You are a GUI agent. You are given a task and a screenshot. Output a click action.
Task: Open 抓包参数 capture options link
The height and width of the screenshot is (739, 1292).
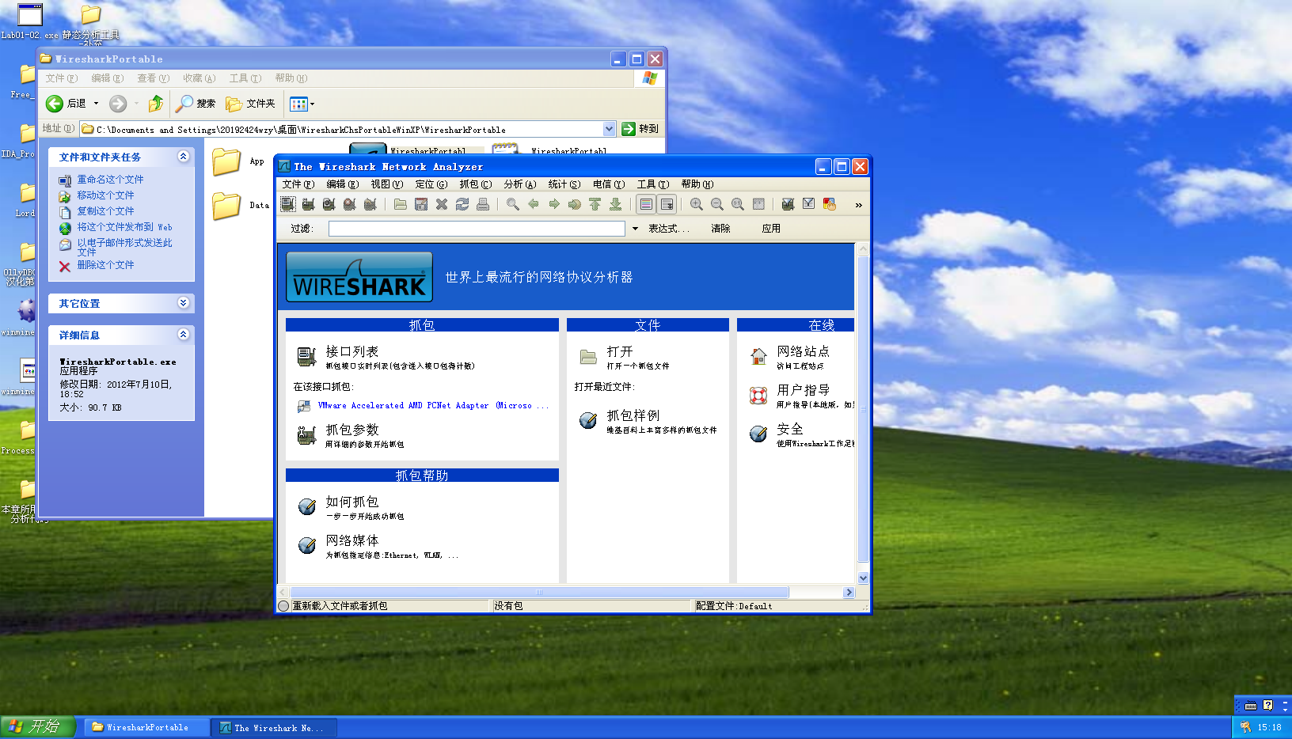tap(352, 430)
